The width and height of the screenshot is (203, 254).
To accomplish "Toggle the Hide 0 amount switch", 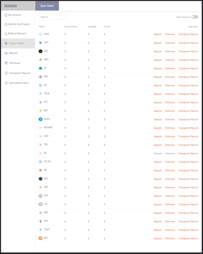I will tap(195, 17).
